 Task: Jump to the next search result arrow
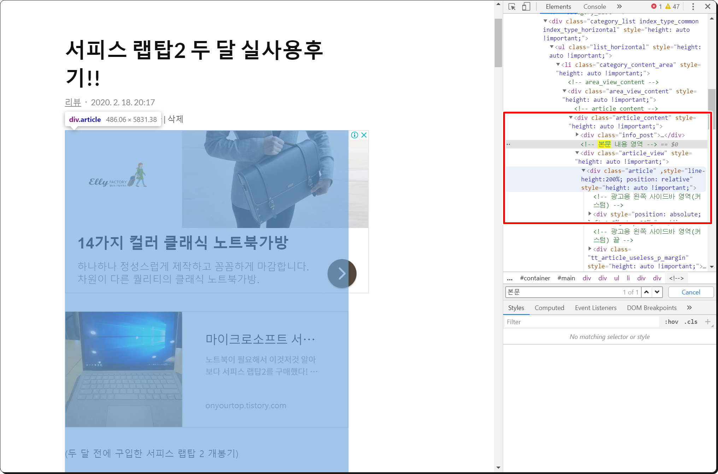click(657, 292)
